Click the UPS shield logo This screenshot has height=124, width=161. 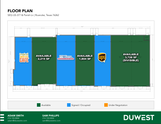tap(102, 58)
